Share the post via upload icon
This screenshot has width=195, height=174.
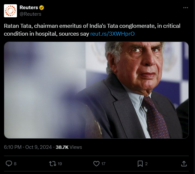click(184, 164)
